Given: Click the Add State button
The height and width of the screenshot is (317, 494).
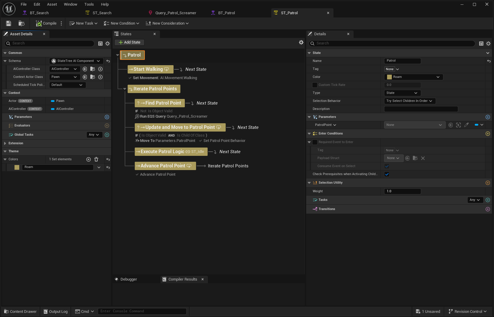Looking at the screenshot, I should click(129, 42).
